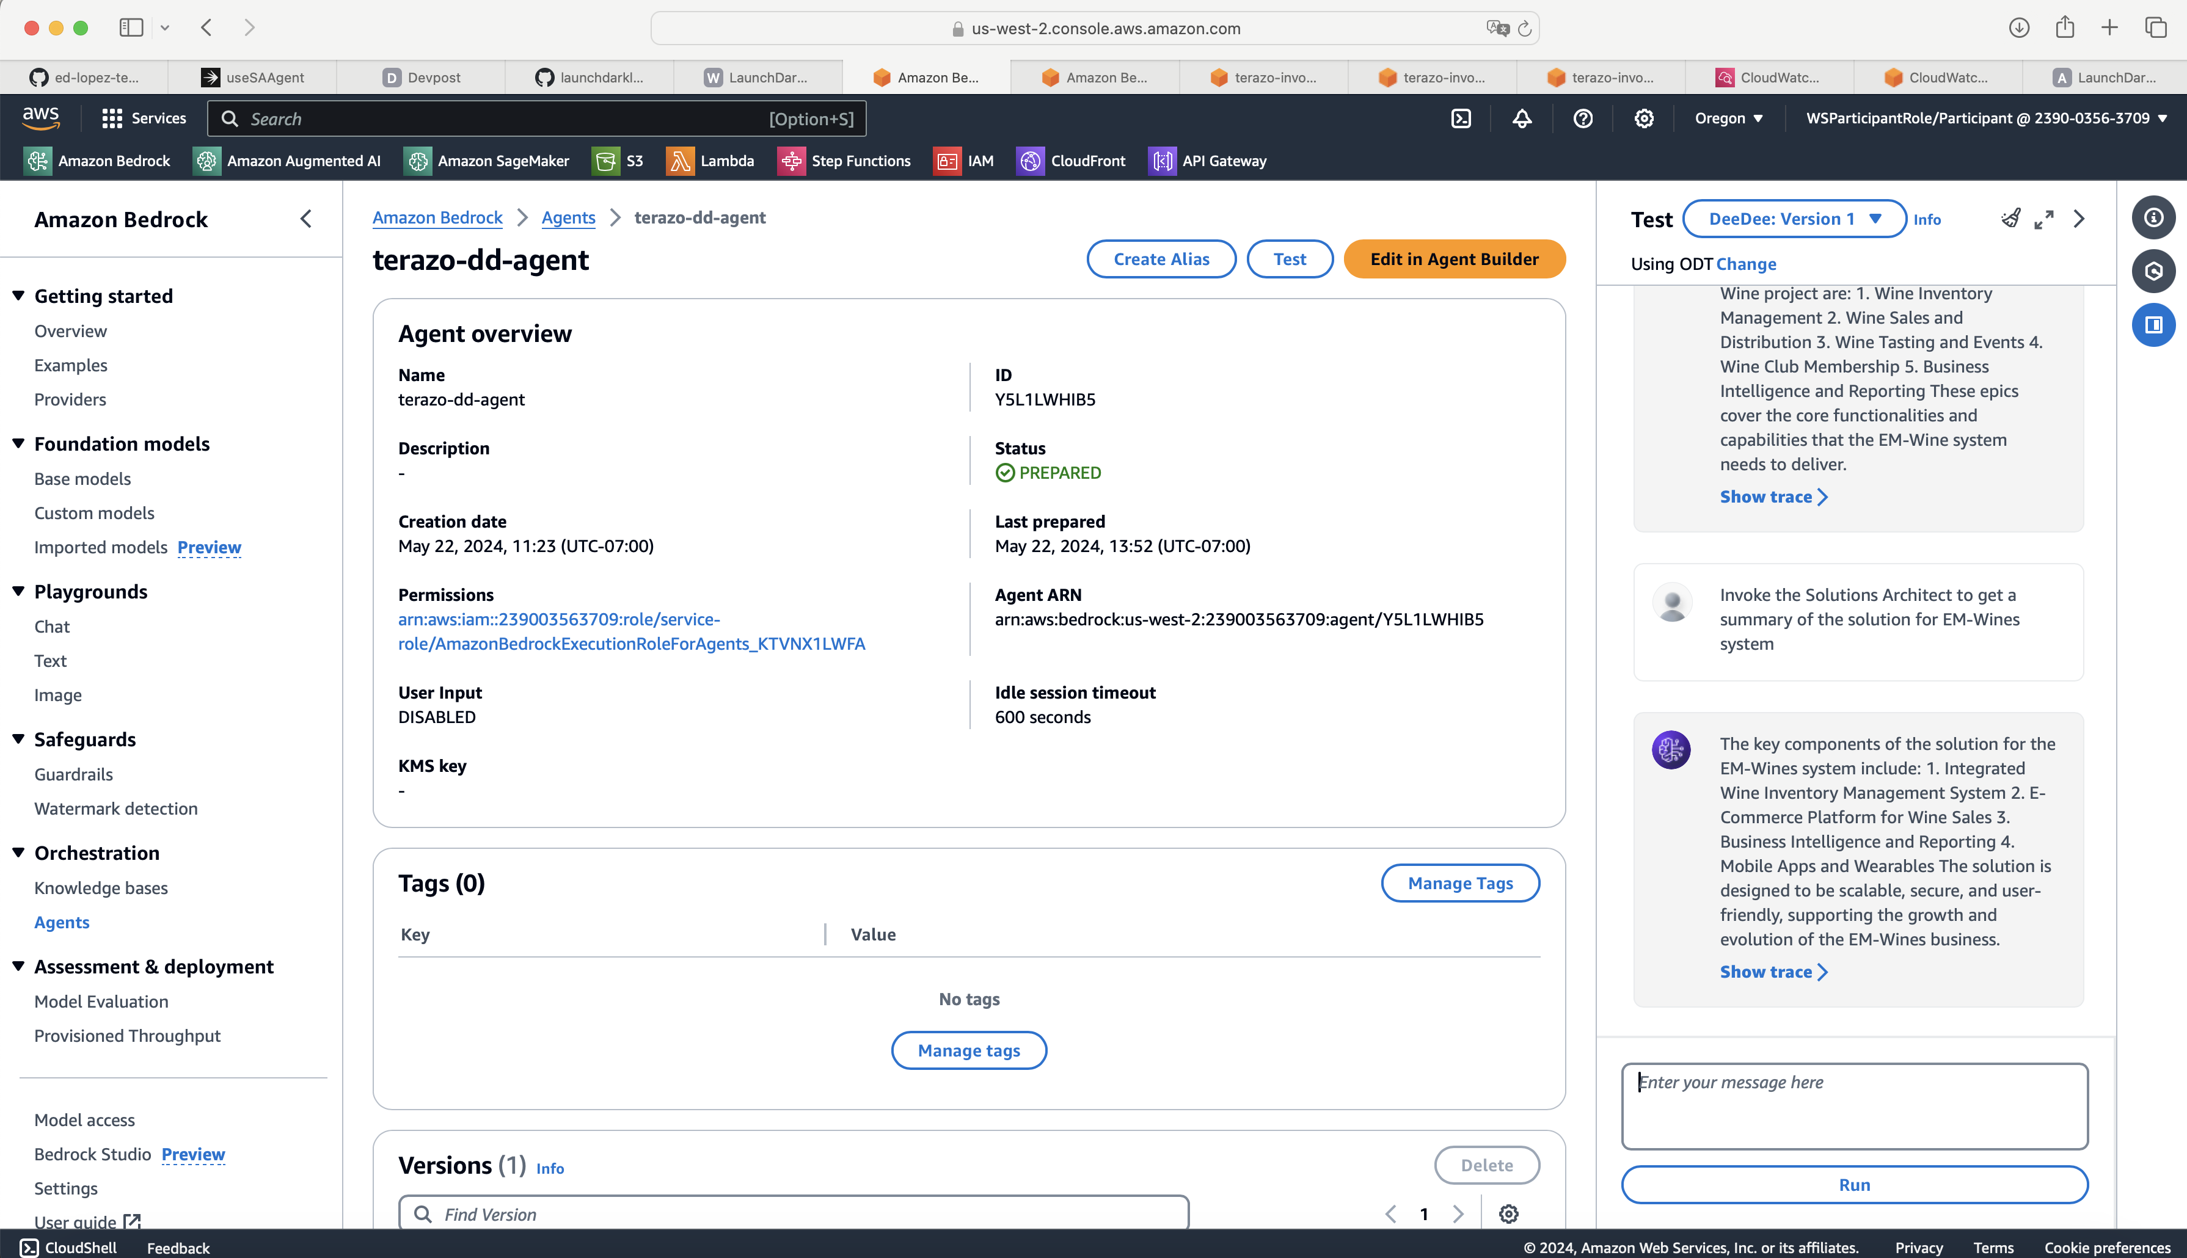Screen dimensions: 2187x1258
Task: Click the Create Alias button
Action: (1161, 259)
